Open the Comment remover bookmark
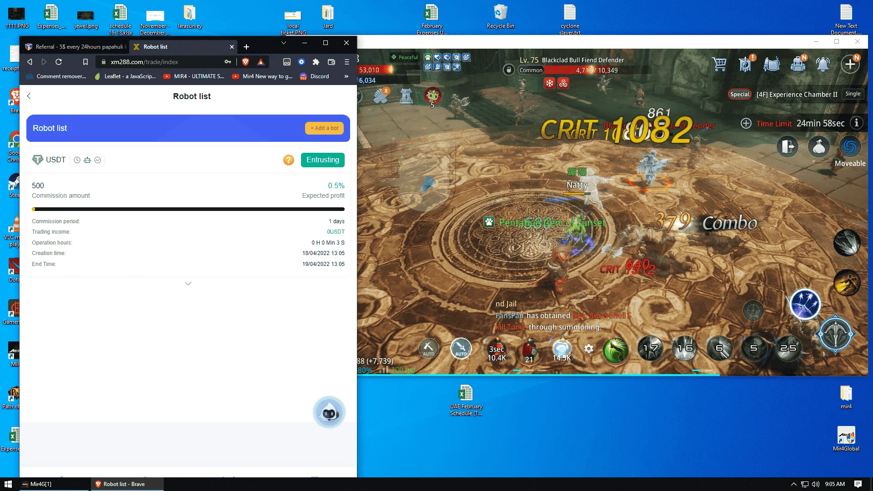The width and height of the screenshot is (873, 491). 56,76
